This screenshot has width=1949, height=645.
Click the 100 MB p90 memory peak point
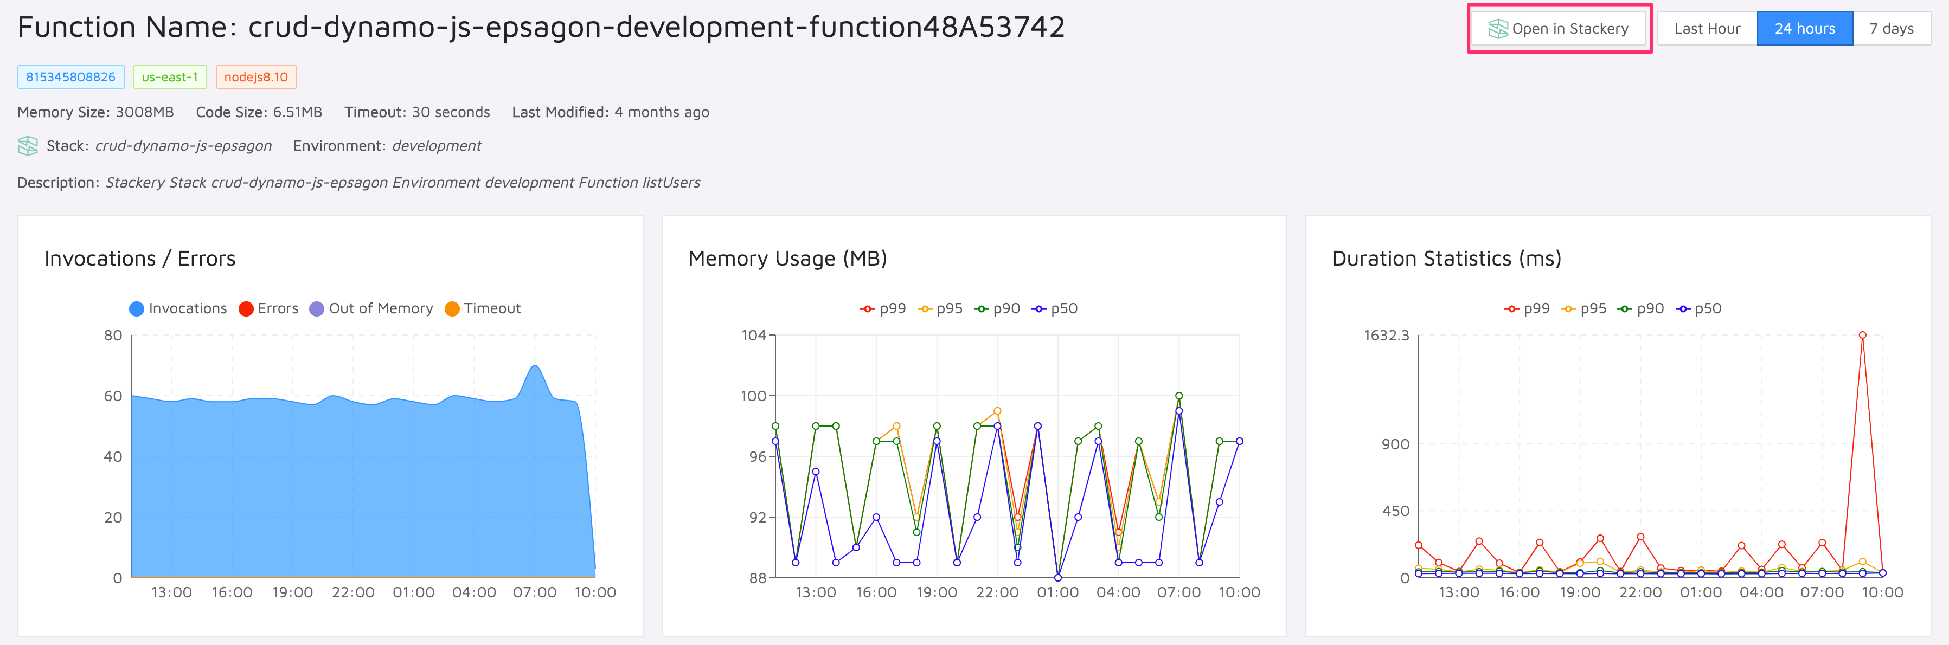pos(1179,396)
